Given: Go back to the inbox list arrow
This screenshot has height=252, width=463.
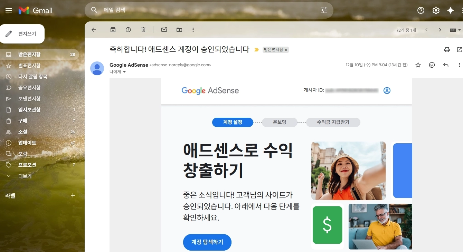Looking at the screenshot, I should tap(94, 30).
